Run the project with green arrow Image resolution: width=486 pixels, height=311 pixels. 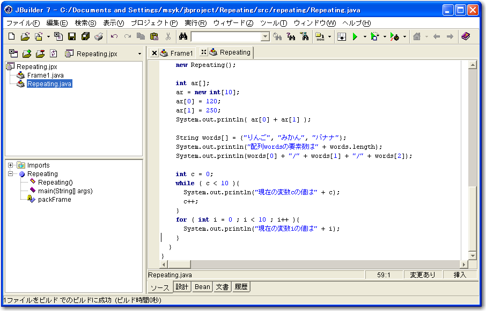355,36
